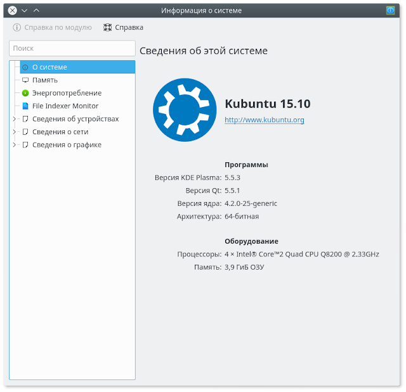
Task: Click the Процессоры label
Action: pyautogui.click(x=199, y=255)
